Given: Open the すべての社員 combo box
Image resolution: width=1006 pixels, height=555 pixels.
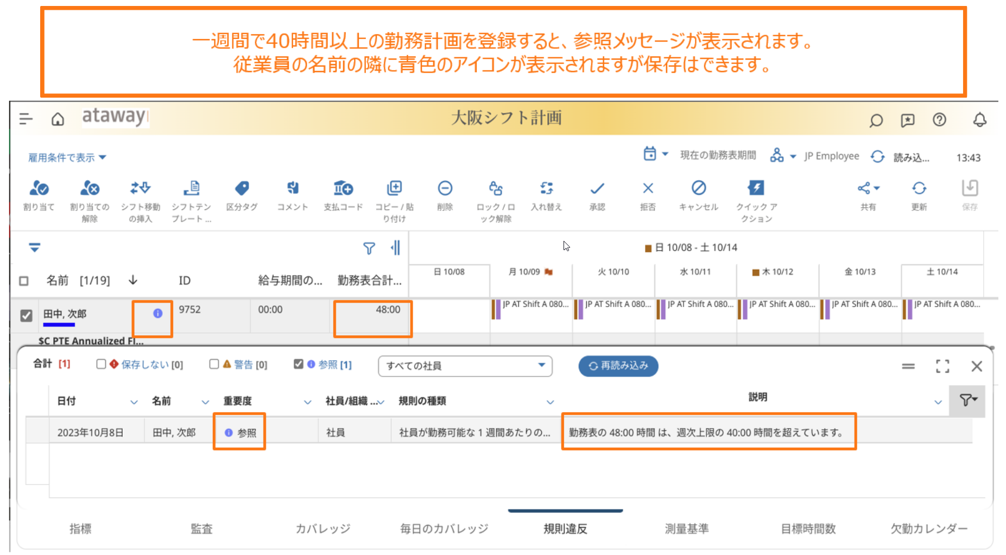Looking at the screenshot, I should pyautogui.click(x=465, y=366).
